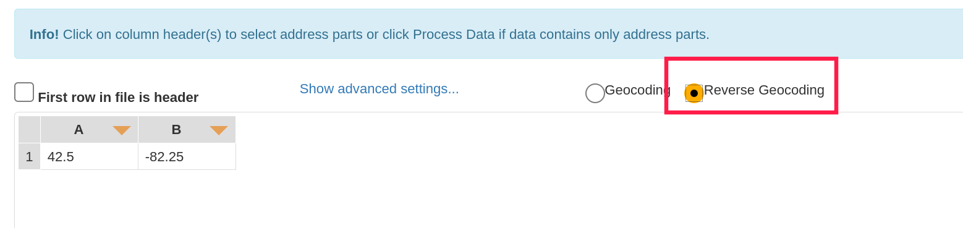Click column B header letter
The height and width of the screenshot is (228, 963).
pyautogui.click(x=176, y=130)
